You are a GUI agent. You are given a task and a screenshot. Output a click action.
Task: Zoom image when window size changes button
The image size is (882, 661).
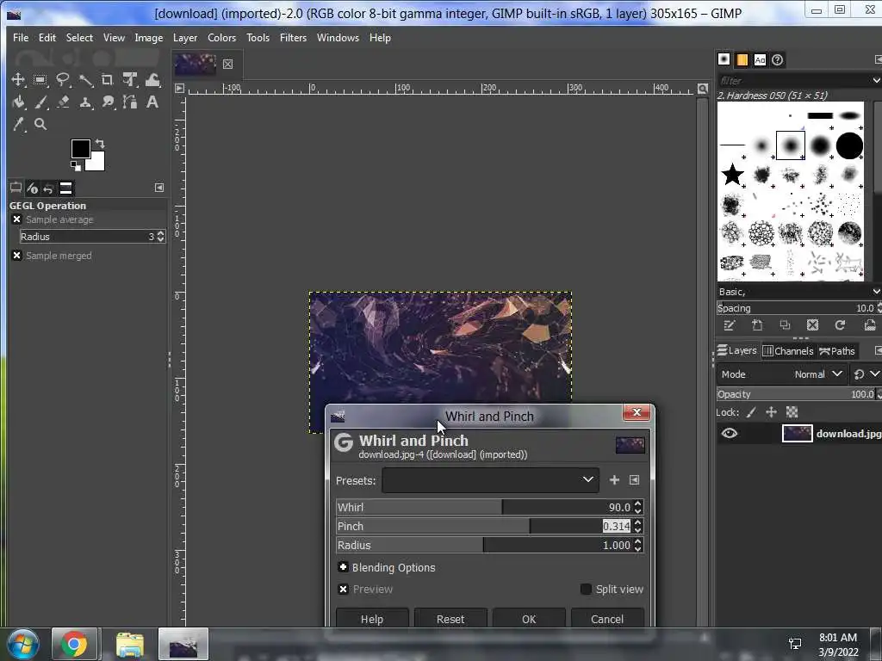703,89
